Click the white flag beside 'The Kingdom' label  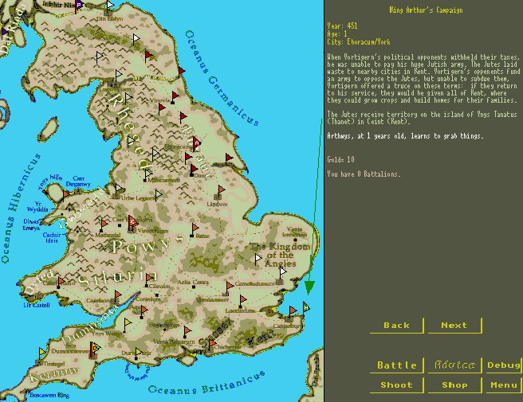coord(258,260)
